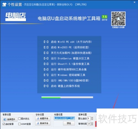Screen dimensions: 138x129
Task: Click the 标题设置 group label
Action: [x=58, y=115]
